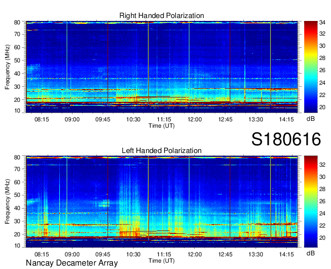Click the 28 dB value on top colorbar
Image resolution: width=331 pixels, height=269 pixels.
322,58
